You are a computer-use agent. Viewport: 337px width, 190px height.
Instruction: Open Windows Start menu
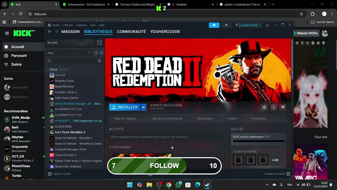130,185
